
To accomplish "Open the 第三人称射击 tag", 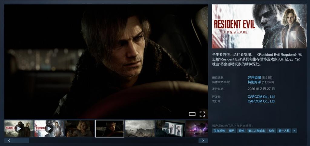I will coord(256,131).
